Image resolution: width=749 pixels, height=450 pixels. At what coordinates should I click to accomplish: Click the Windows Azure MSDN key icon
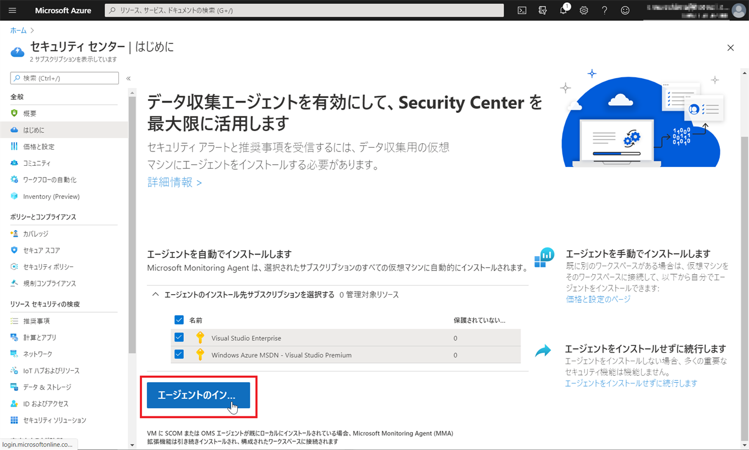pyautogui.click(x=200, y=355)
